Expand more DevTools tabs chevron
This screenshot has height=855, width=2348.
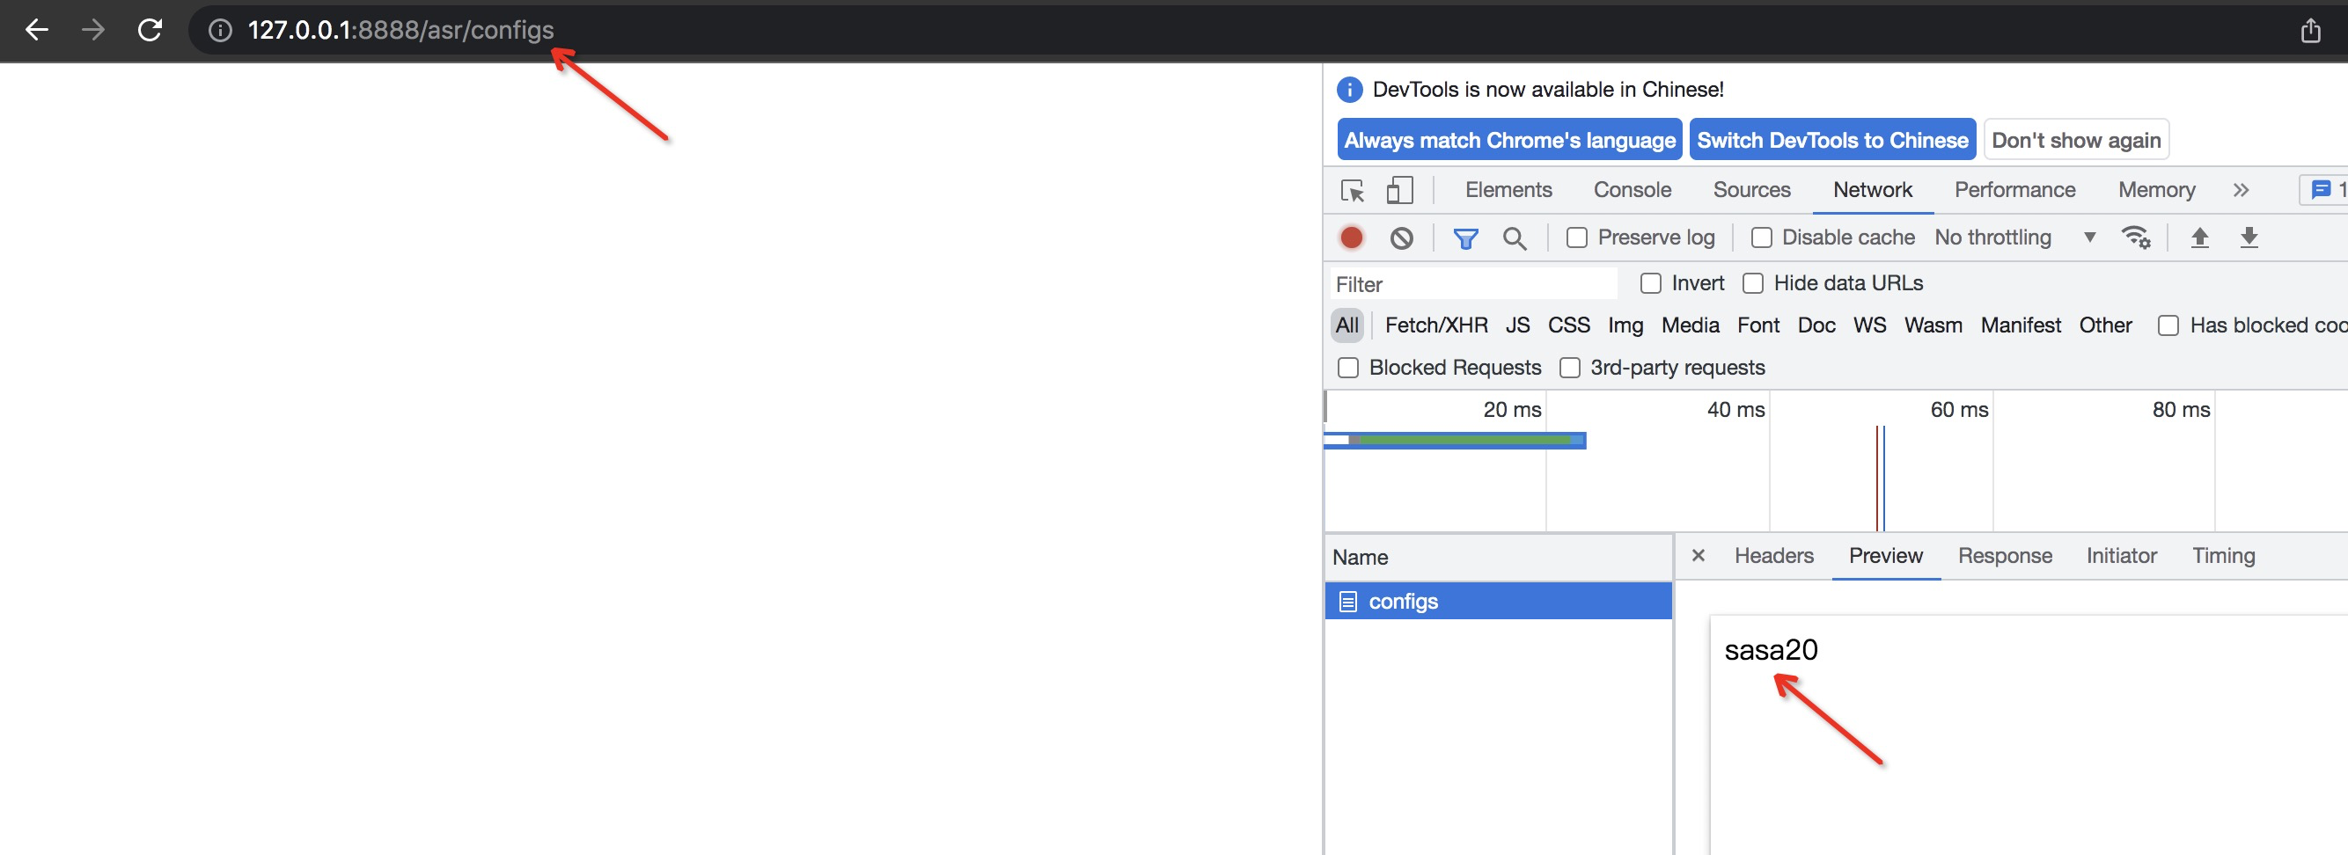pos(2242,190)
